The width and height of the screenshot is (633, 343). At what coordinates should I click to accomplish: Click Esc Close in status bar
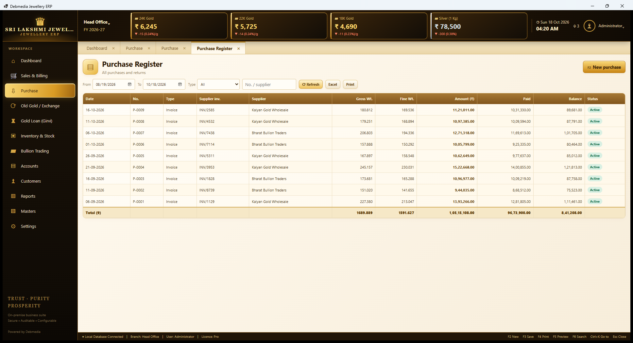click(619, 337)
